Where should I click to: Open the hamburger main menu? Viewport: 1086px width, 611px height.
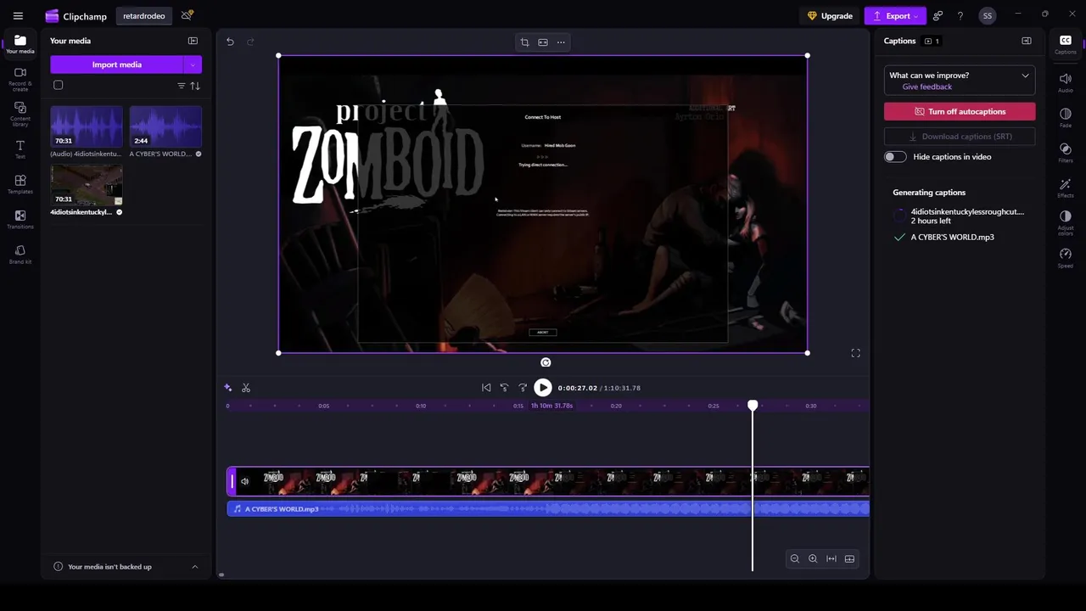click(18, 15)
